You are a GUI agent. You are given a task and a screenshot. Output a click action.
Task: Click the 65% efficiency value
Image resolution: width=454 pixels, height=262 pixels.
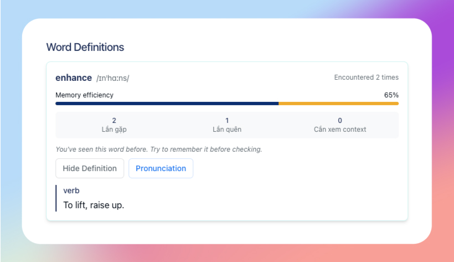coord(391,95)
